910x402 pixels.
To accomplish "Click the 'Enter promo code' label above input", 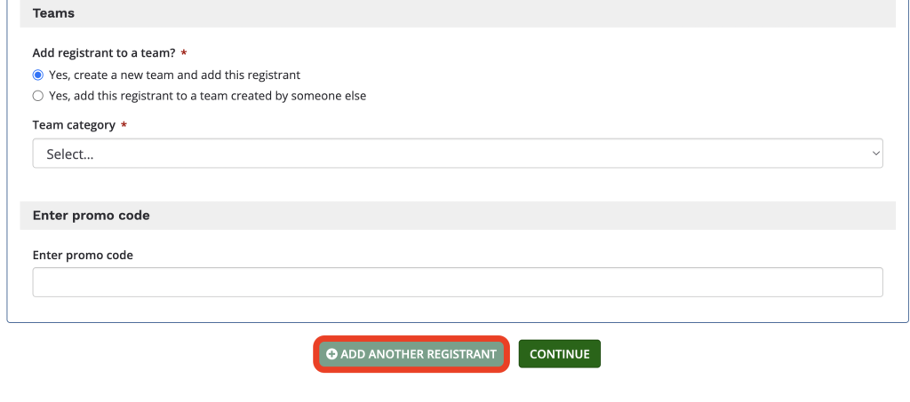I will pyautogui.click(x=83, y=255).
